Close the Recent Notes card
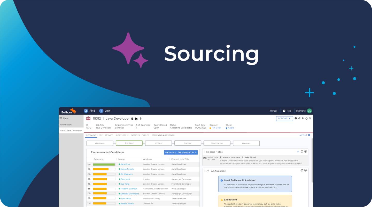 [306, 152]
